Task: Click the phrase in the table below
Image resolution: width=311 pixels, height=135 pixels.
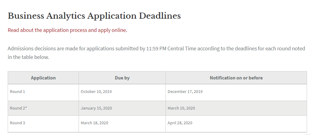Action: click(28, 57)
